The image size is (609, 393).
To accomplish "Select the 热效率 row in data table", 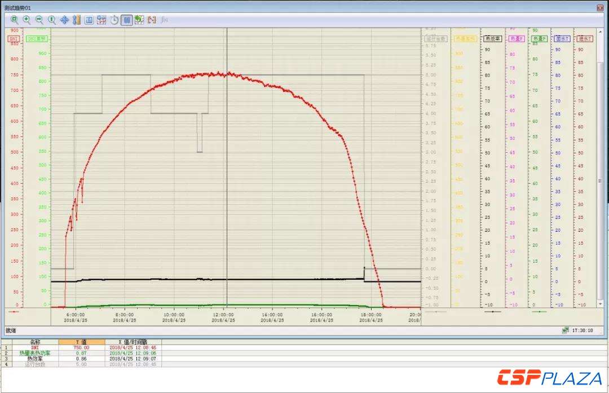I will [x=35, y=359].
